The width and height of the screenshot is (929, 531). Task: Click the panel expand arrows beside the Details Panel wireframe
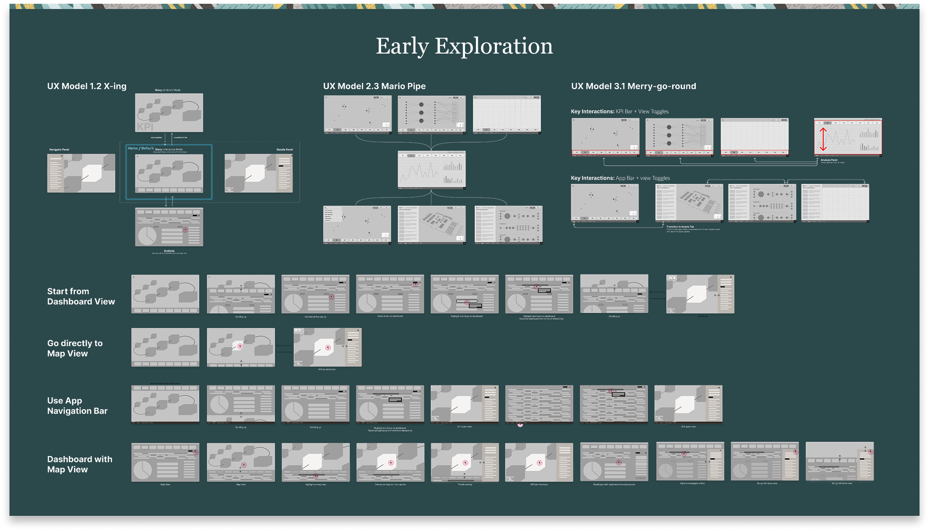[717, 295]
